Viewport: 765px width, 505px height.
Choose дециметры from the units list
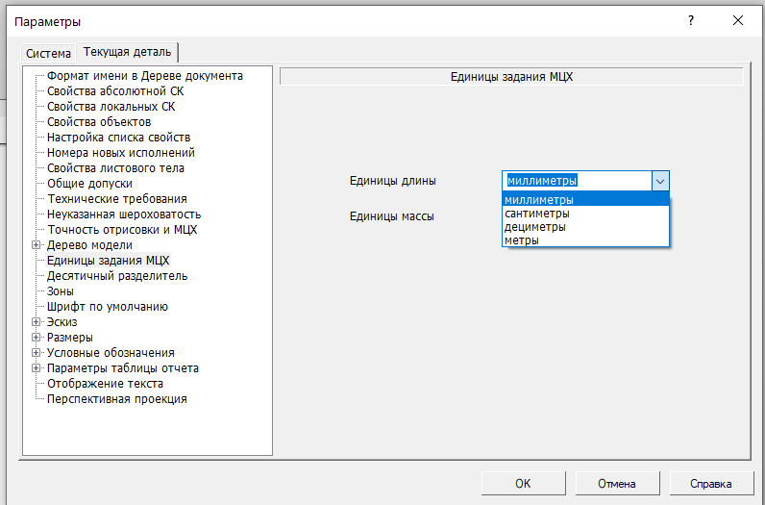(535, 227)
